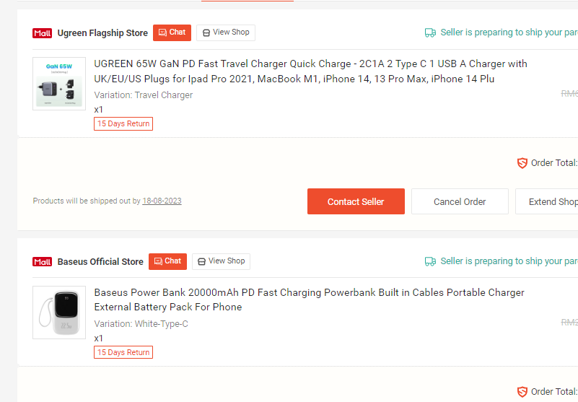Click the Mall badge beside Ugreen
The image size is (578, 402).
click(x=43, y=33)
